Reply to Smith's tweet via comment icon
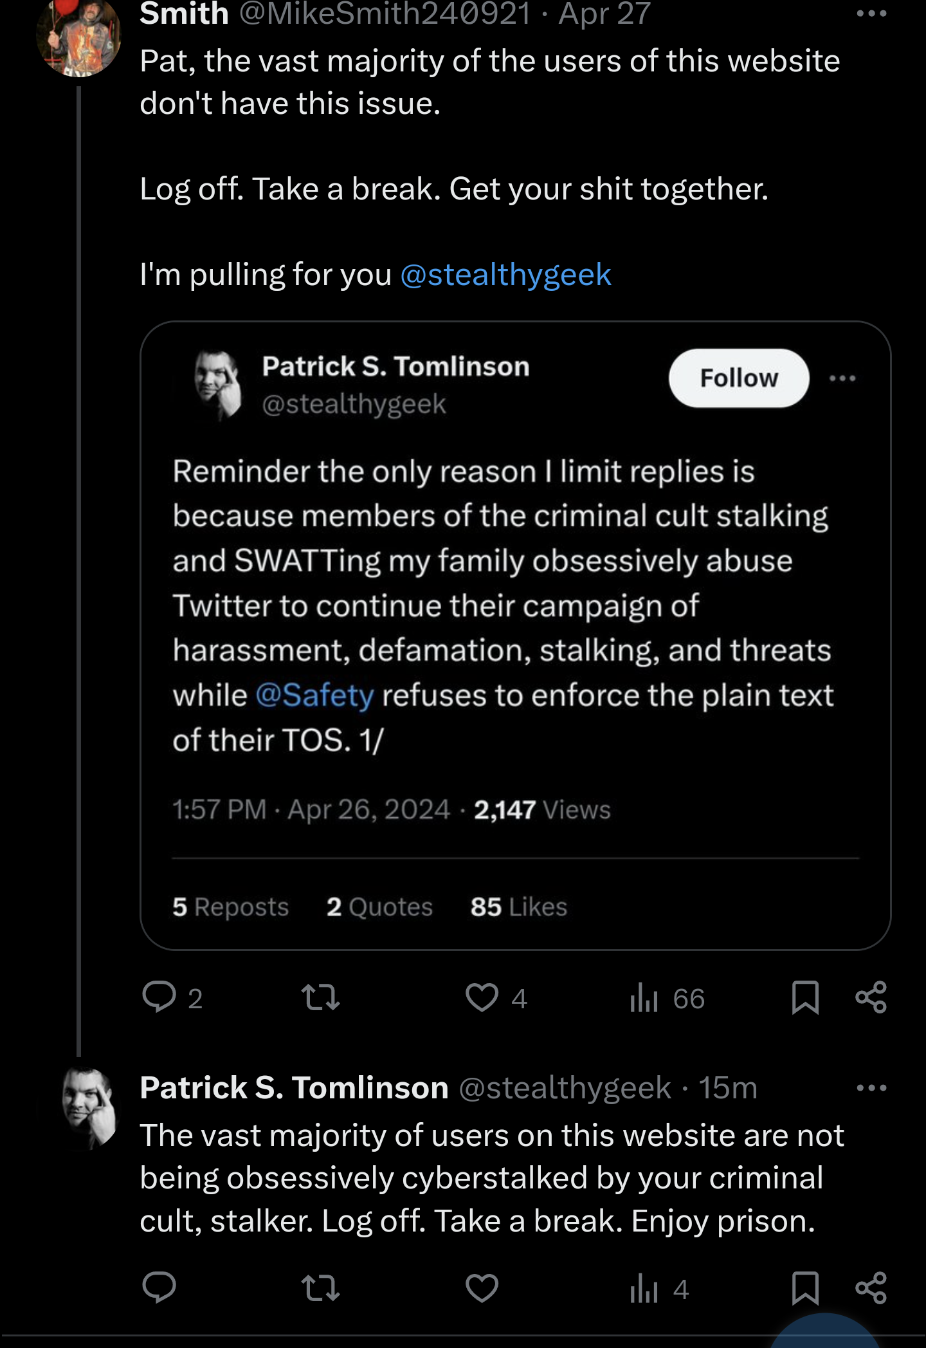Screen dimensions: 926x1348 159,997
